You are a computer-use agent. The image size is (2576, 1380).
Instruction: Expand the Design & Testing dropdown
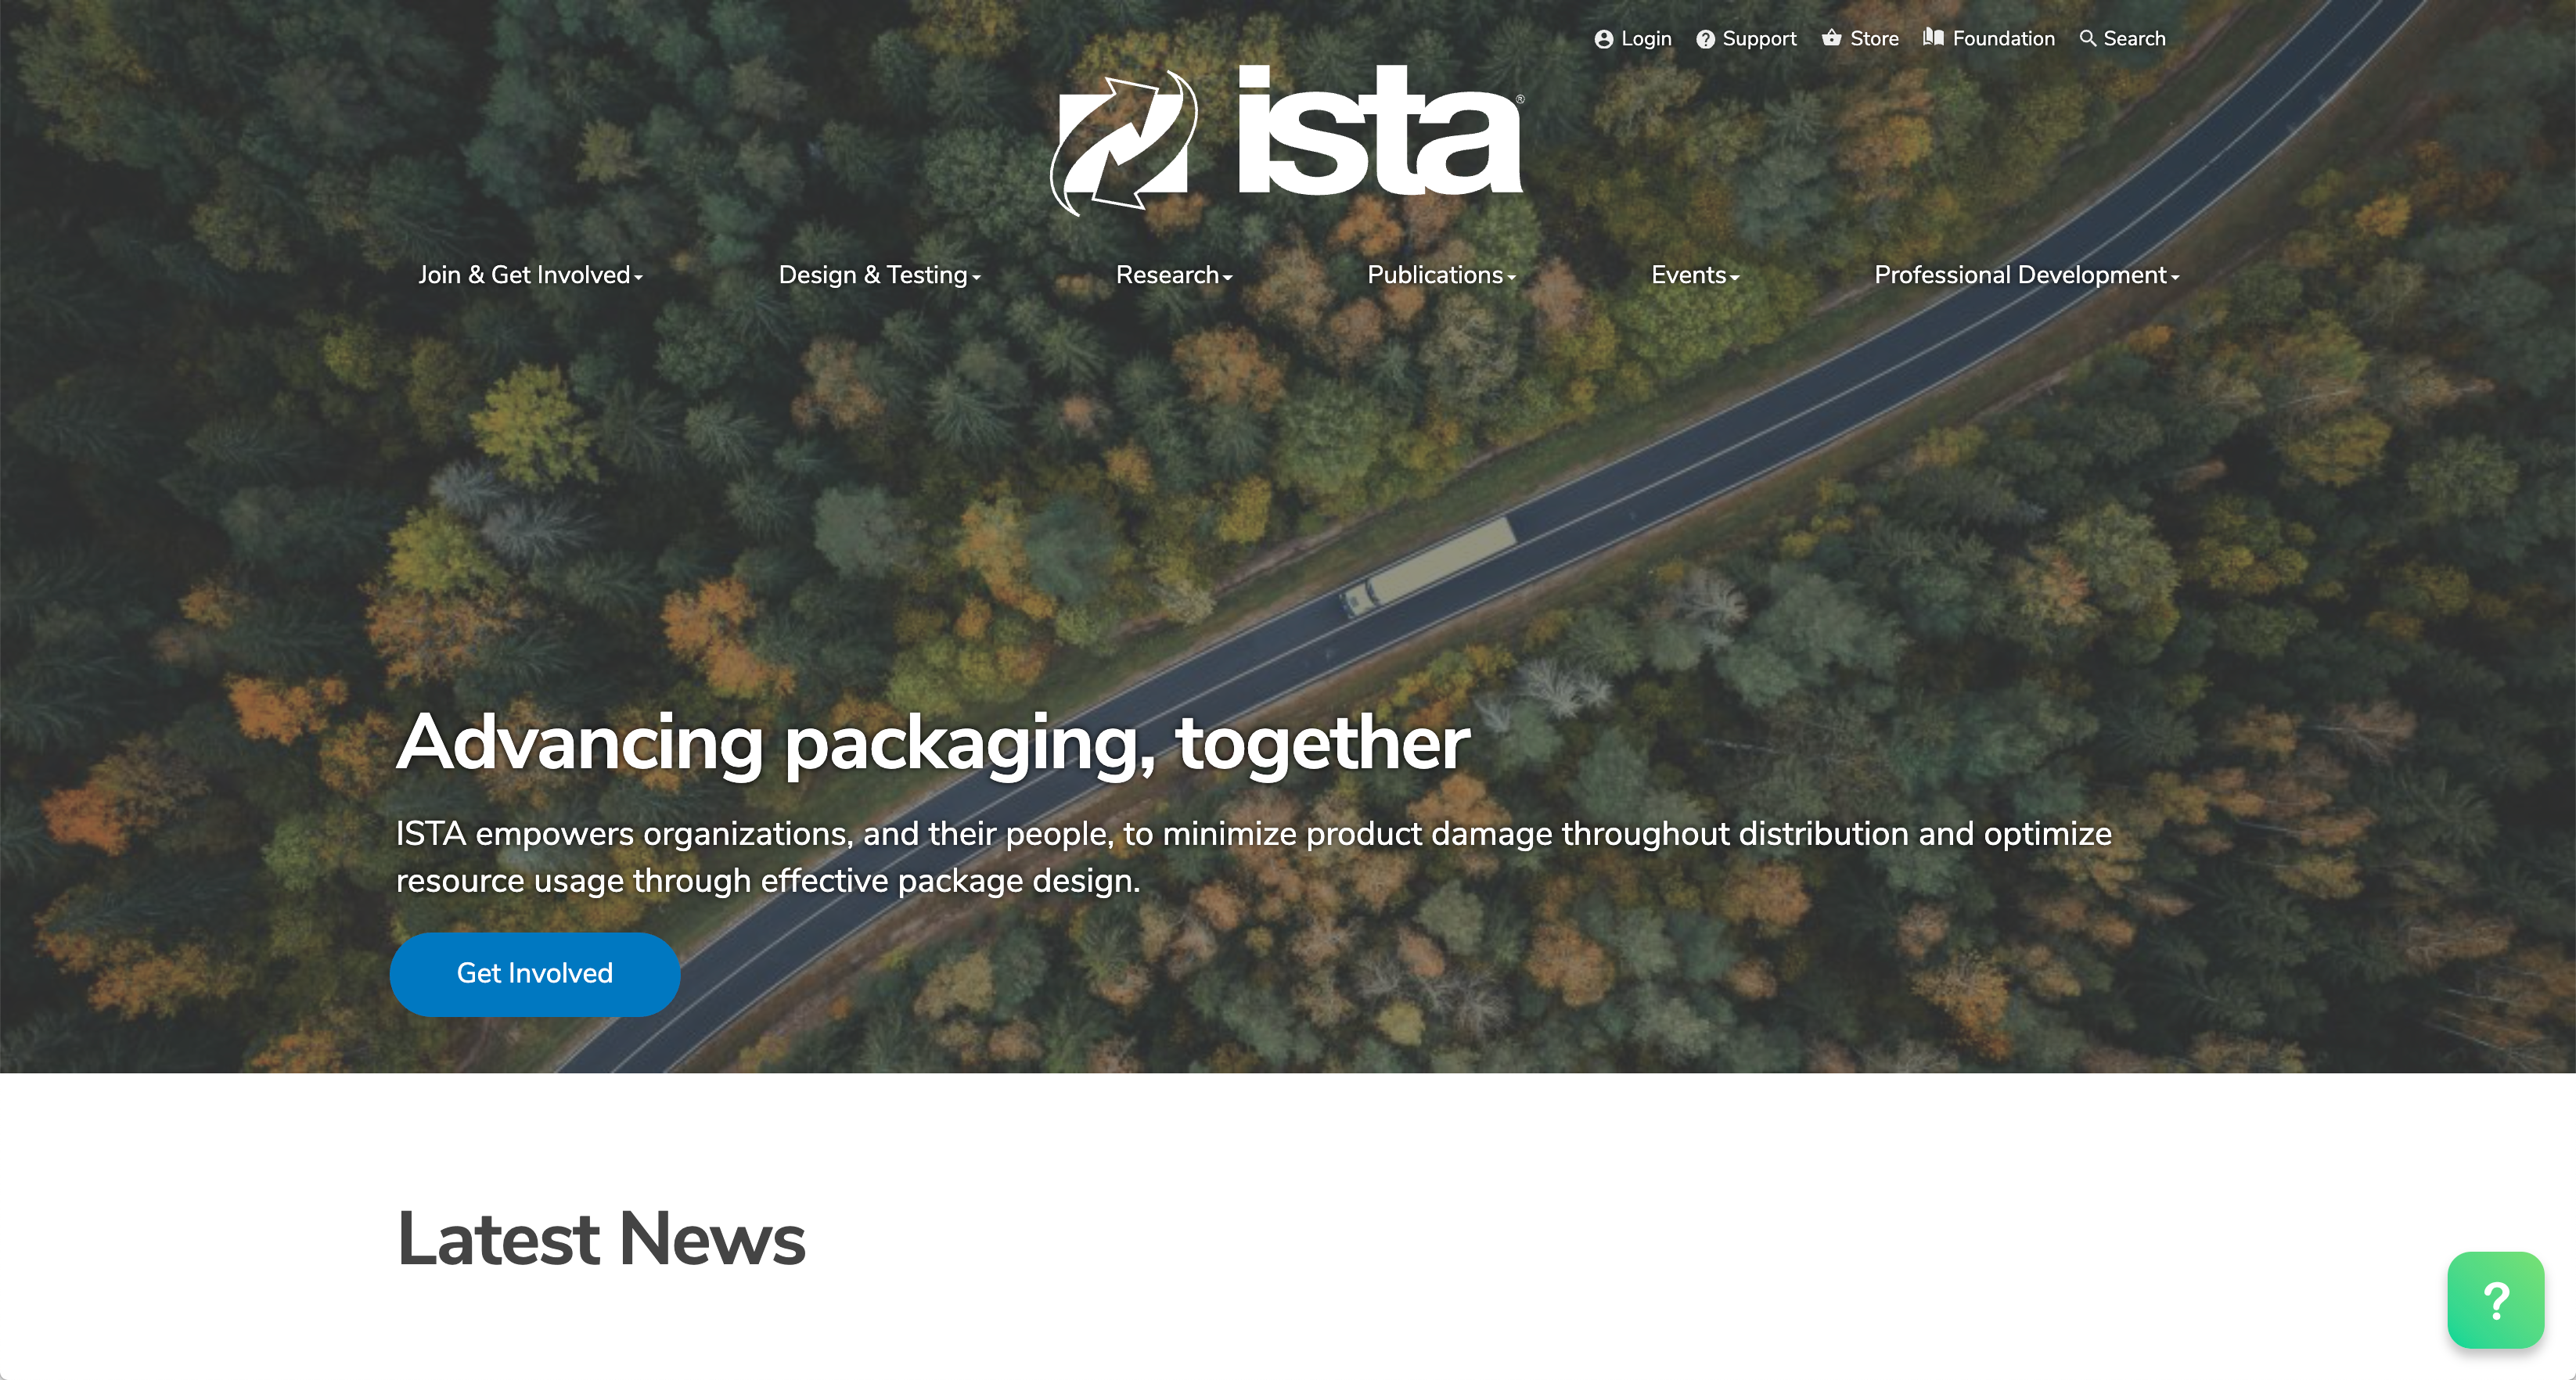tap(879, 275)
